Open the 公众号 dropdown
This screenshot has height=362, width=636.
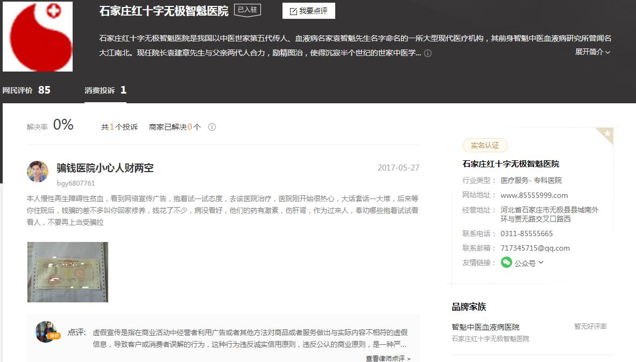click(529, 263)
